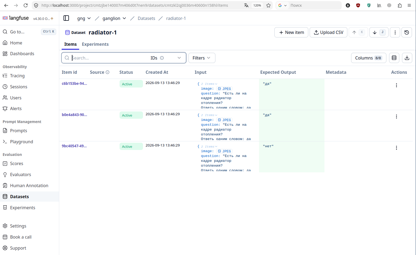Expand the gng organization dropdown
416x255 pixels.
point(84,18)
